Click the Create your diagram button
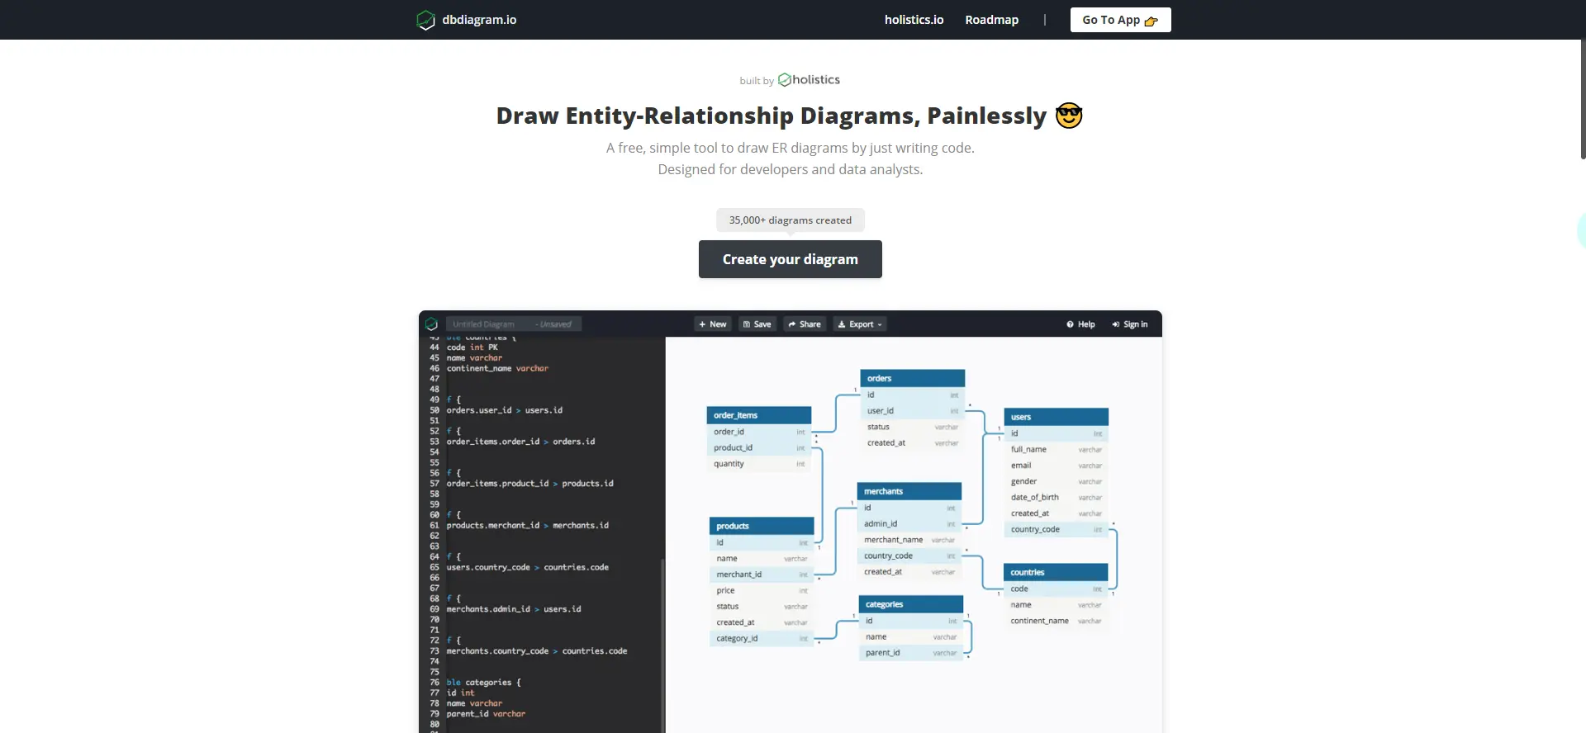1586x733 pixels. (791, 259)
